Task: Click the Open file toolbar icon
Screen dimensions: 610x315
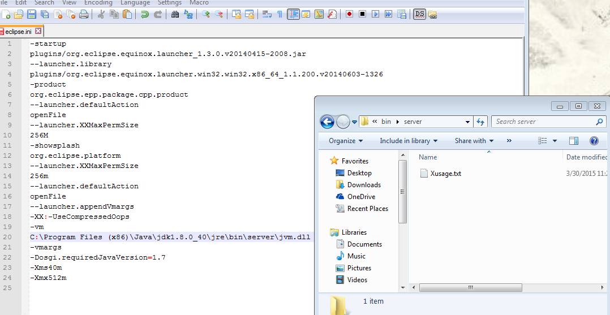Action: pos(18,14)
